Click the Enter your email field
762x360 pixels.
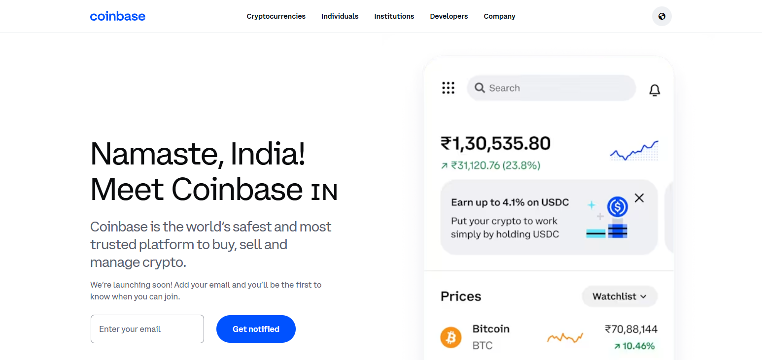tap(147, 329)
